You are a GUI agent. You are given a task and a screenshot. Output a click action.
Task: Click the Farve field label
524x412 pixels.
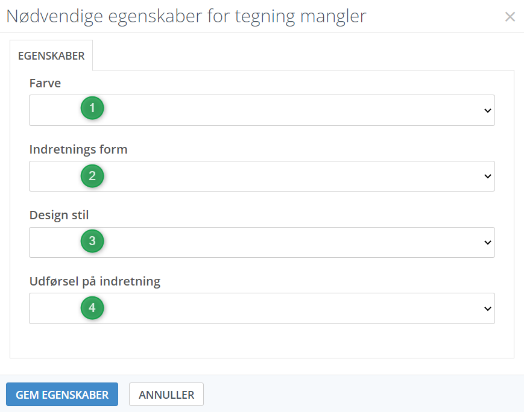pos(45,83)
